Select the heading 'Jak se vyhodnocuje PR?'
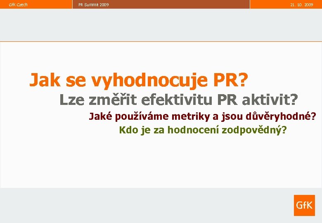 pyautogui.click(x=139, y=80)
